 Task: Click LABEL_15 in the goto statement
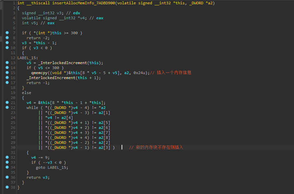click(58, 167)
